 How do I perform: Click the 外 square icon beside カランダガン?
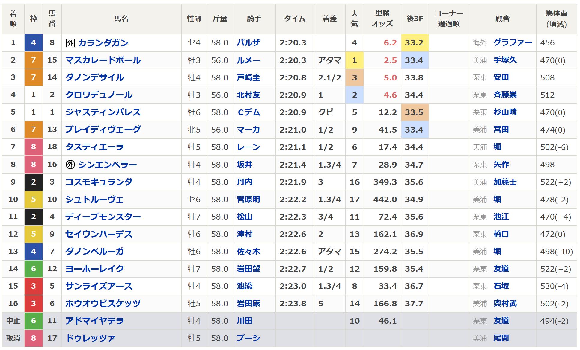point(70,43)
